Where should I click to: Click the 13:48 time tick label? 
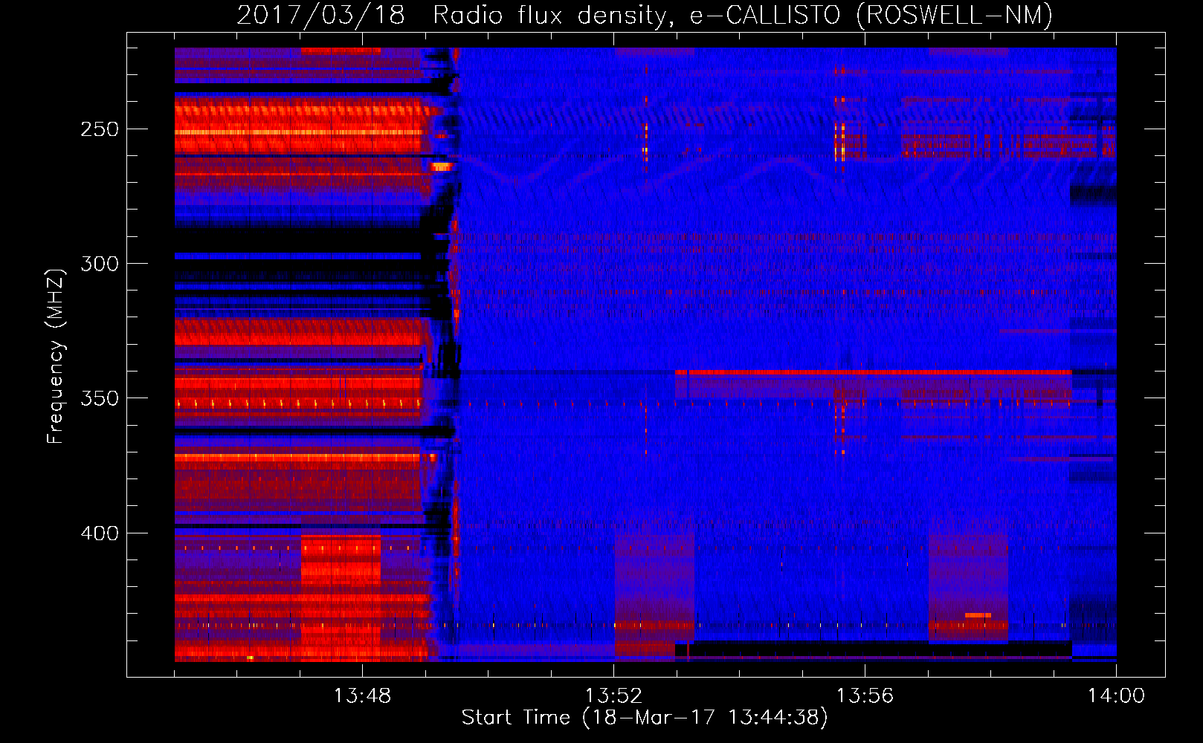(362, 696)
